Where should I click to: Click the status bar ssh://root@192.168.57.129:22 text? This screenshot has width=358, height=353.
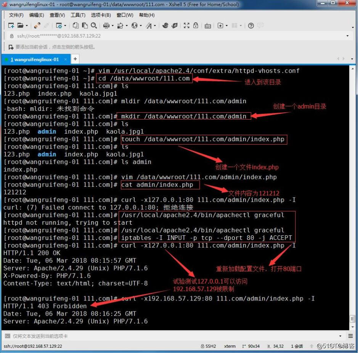[x=33, y=346]
